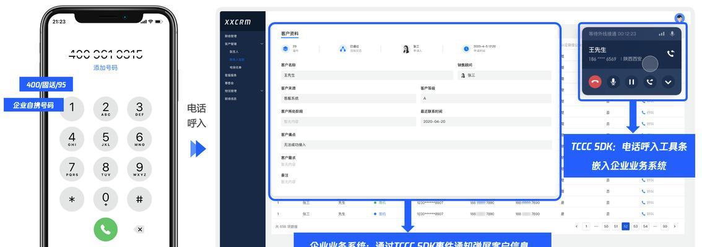Screen dimensions: 702x247
Task: Tap digit 3 DEF on keypad
Action: point(139,109)
